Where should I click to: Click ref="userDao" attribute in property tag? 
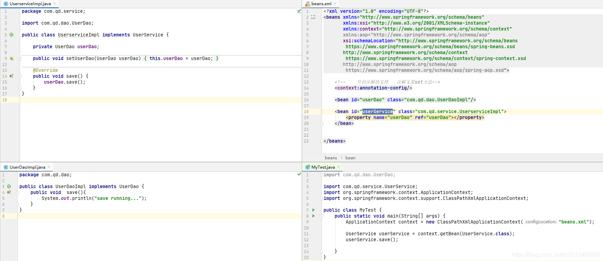(x=433, y=117)
